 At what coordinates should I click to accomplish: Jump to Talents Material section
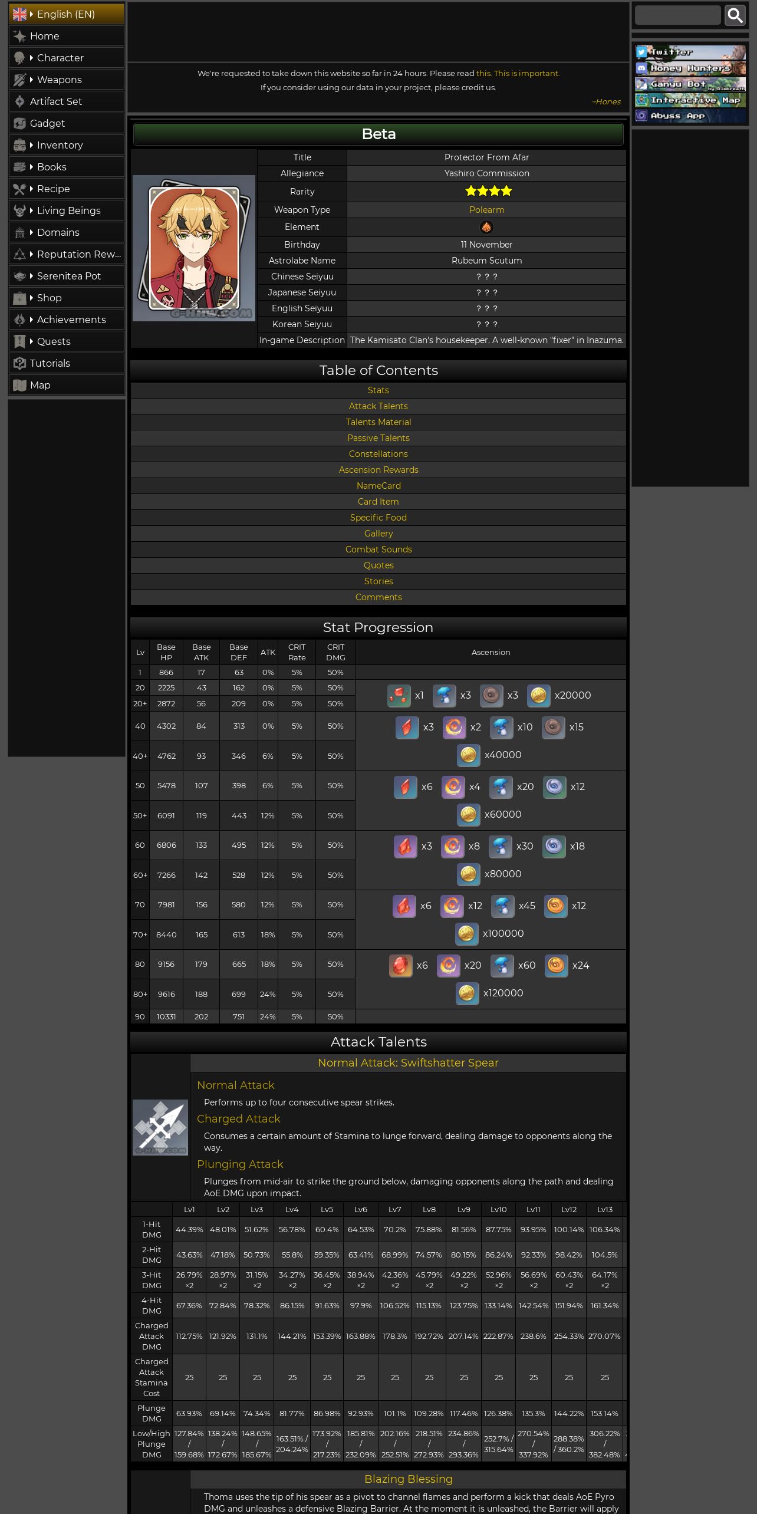(x=378, y=422)
